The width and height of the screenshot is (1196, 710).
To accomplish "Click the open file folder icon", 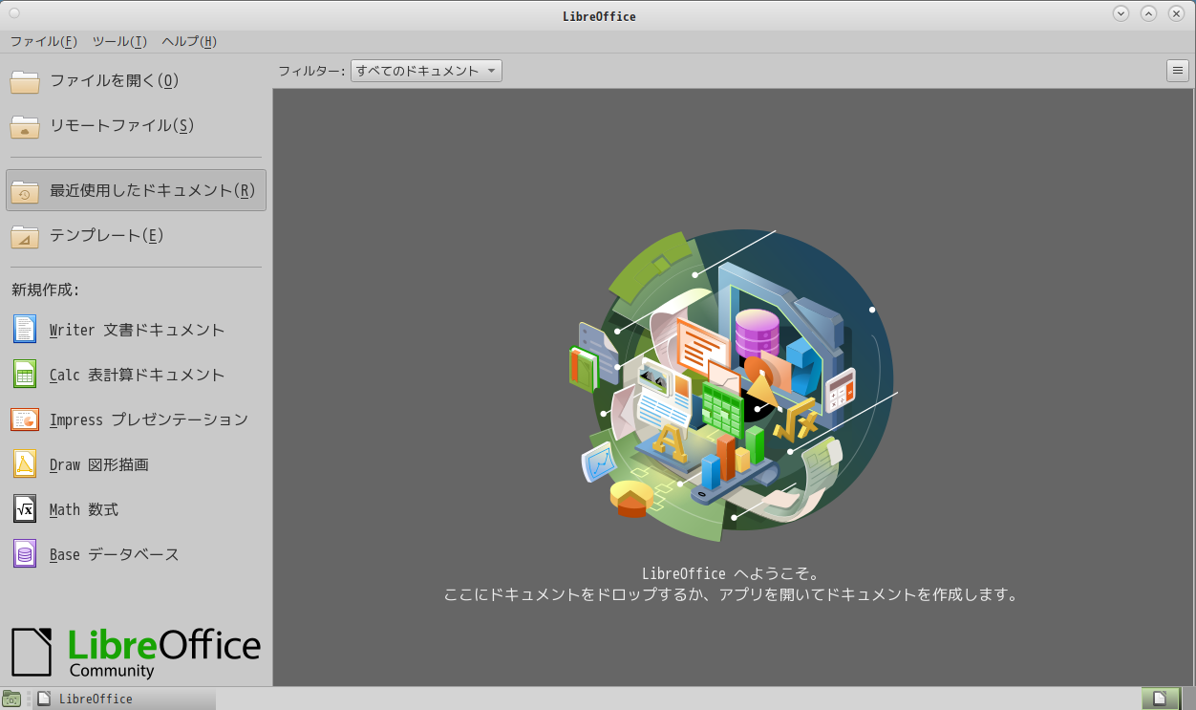I will (x=25, y=81).
